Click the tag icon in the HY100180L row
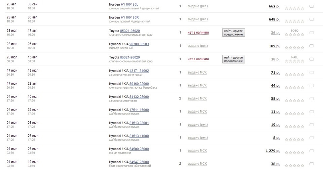323x170 pixels. coord(311,6)
